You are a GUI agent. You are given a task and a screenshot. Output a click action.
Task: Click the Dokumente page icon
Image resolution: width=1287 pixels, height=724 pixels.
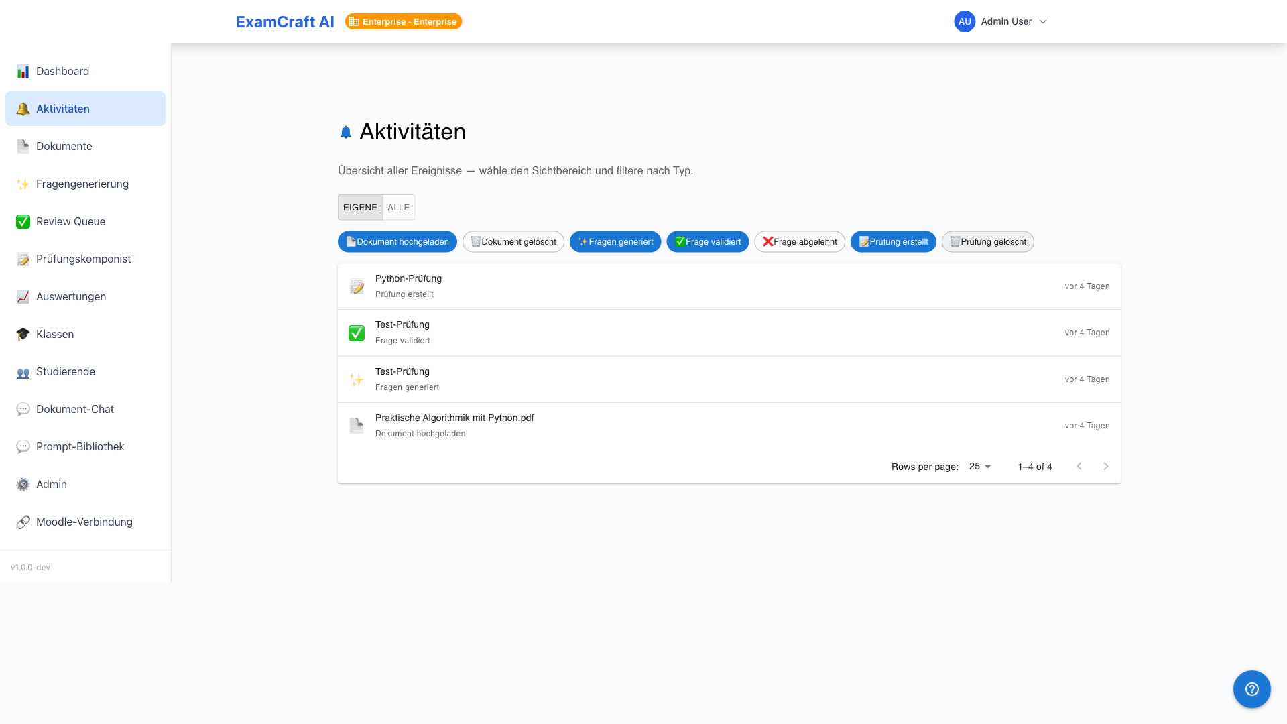click(x=23, y=147)
